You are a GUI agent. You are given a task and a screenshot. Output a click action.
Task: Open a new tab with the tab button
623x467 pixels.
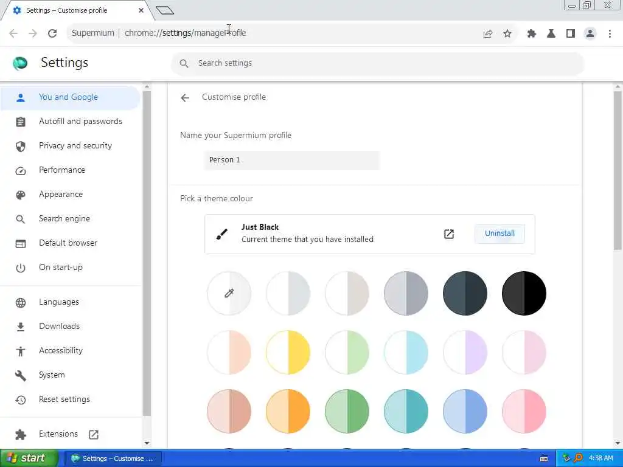[165, 10]
